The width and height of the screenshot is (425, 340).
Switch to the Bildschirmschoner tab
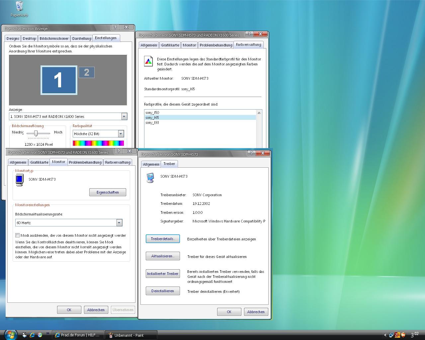[x=54, y=39]
